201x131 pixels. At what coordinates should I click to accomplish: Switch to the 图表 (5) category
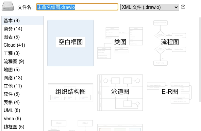click(x=23, y=37)
